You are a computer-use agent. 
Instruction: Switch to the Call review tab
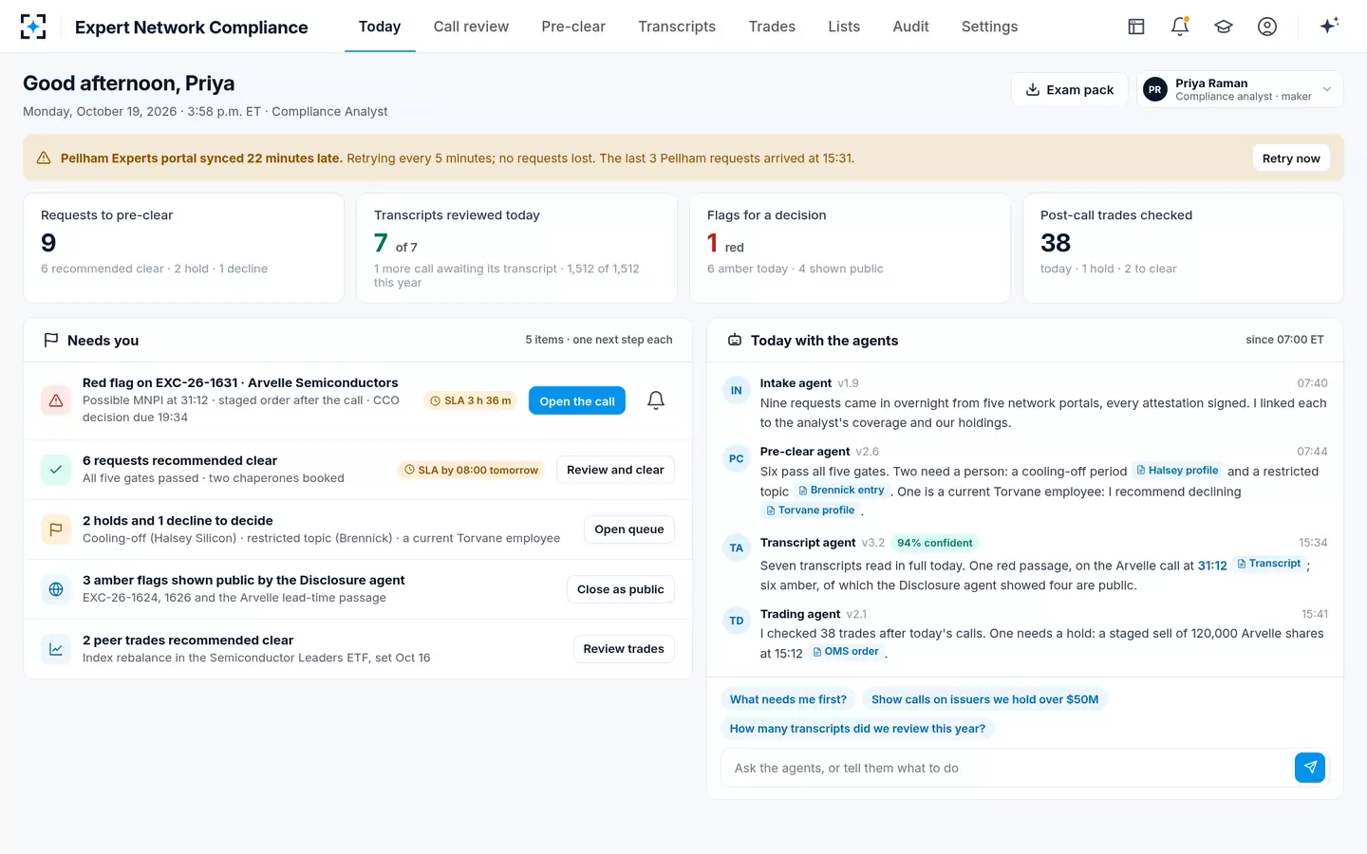click(x=471, y=27)
